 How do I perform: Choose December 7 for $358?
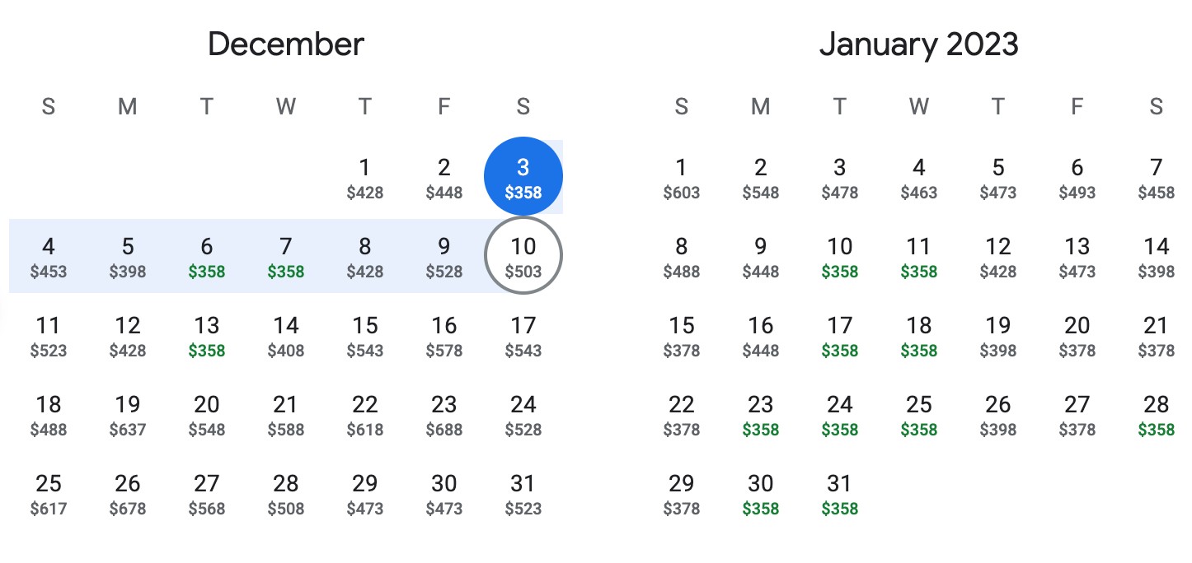pos(285,256)
